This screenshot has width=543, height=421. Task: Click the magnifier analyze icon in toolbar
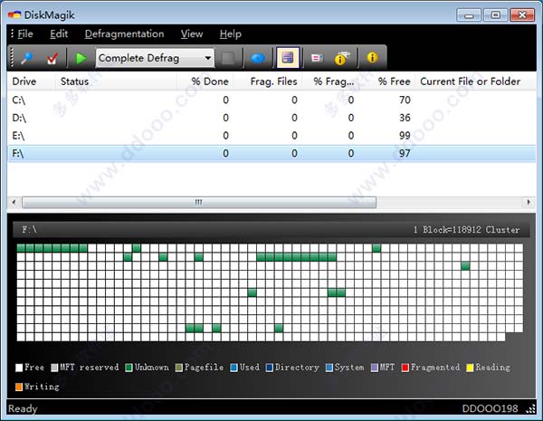coord(27,58)
